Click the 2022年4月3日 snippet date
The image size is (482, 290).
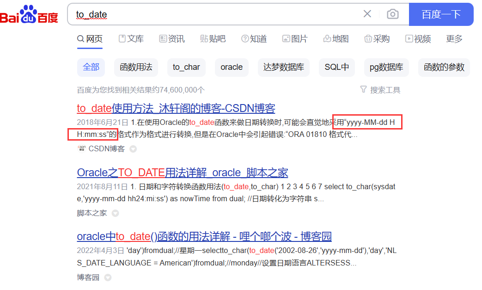[100, 251]
